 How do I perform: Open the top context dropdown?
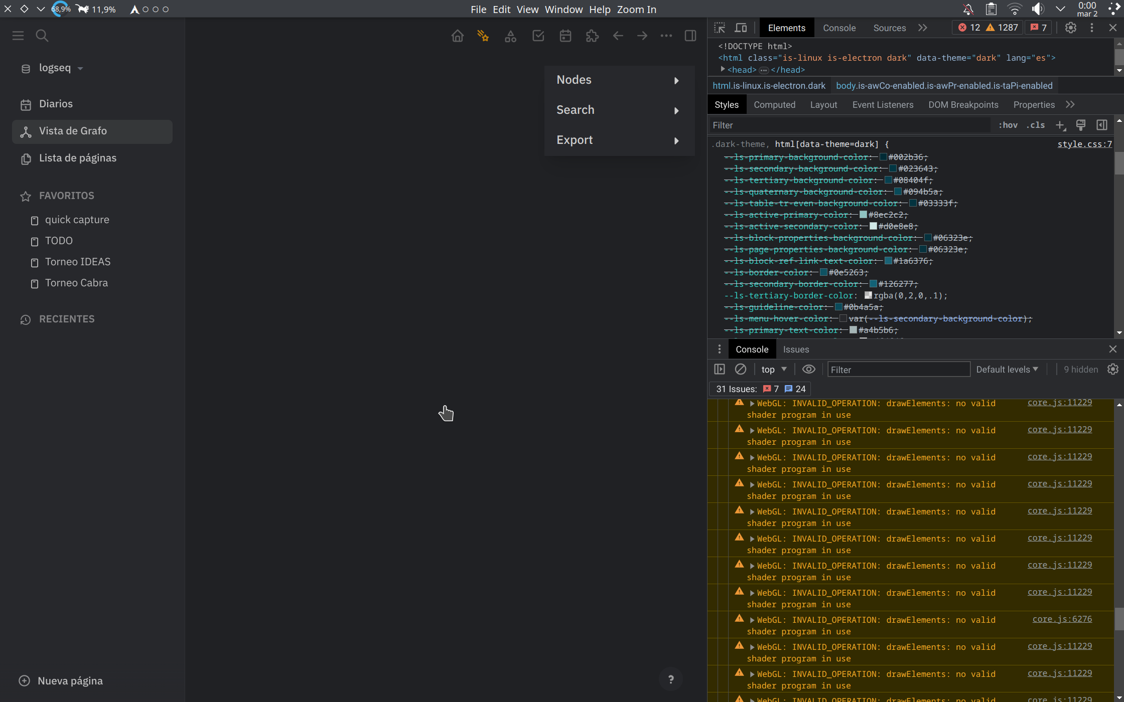pyautogui.click(x=774, y=370)
